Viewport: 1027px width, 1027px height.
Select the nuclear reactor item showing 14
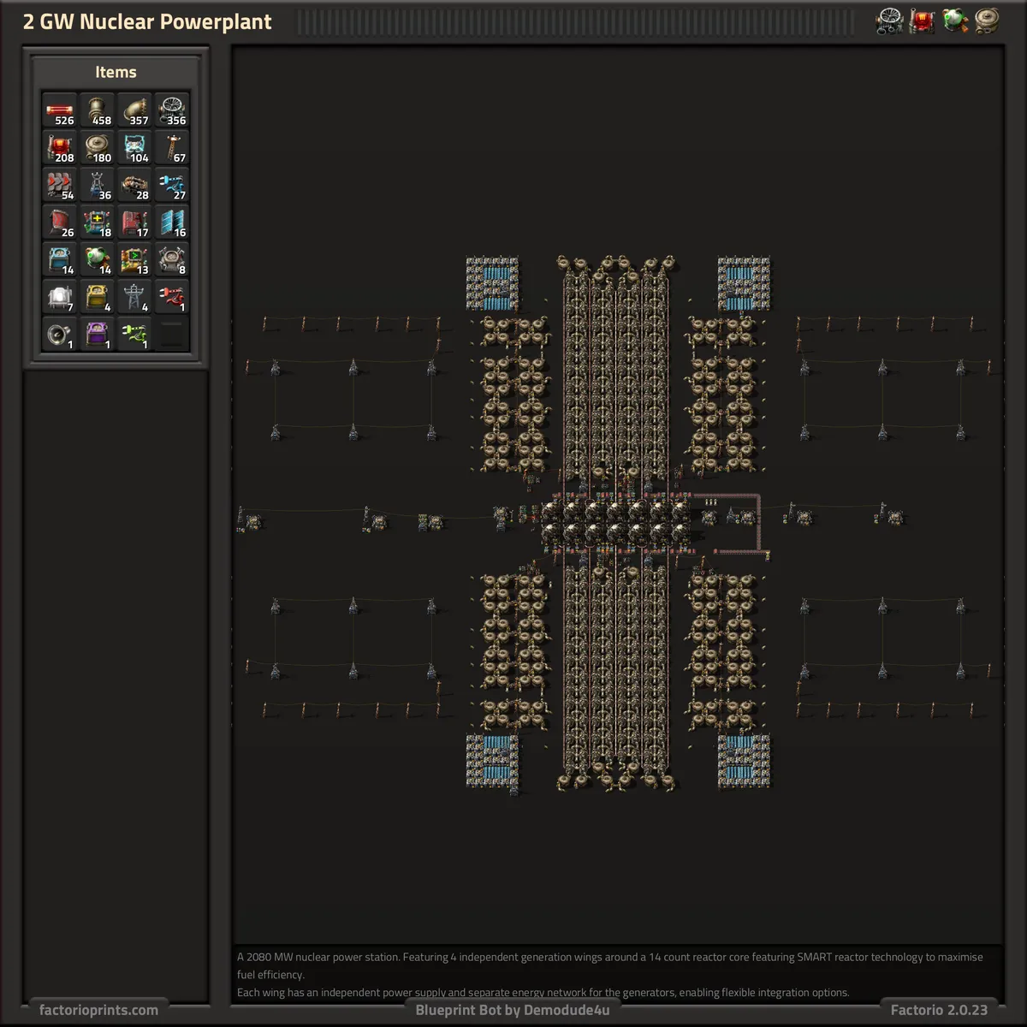97,260
